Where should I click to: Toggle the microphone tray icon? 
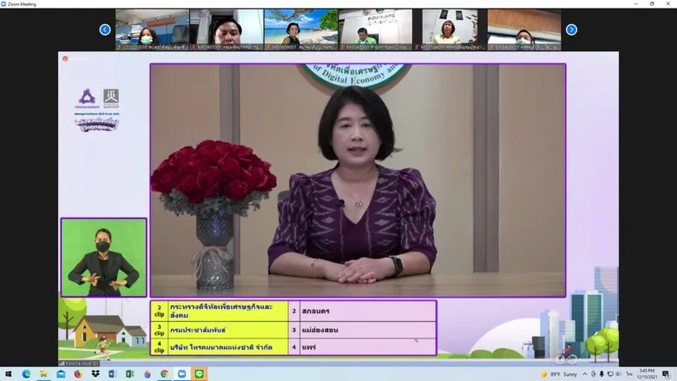[x=601, y=374]
